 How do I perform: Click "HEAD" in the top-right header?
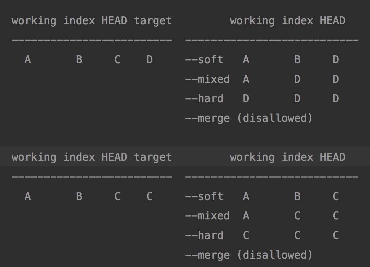332,21
